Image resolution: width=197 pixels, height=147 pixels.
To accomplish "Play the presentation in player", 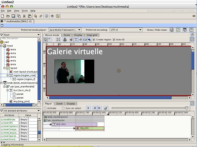I will pos(88,108).
